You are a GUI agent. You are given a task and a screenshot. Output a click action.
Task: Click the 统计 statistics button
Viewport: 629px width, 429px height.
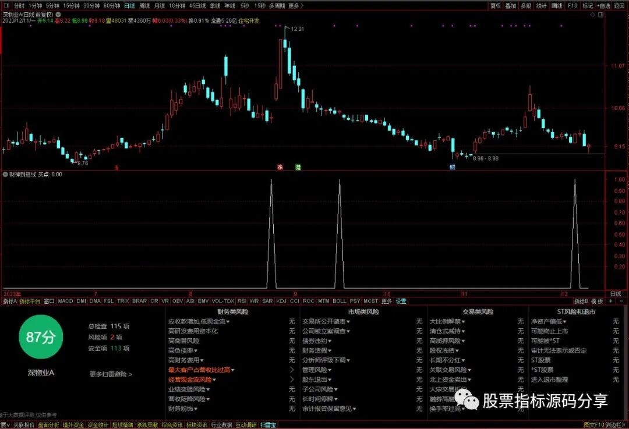pos(541,6)
